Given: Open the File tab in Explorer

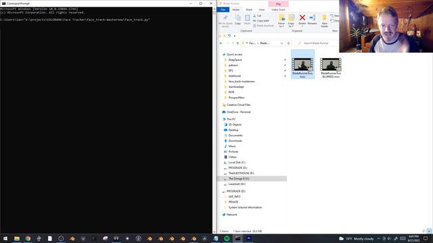Looking at the screenshot, I should [223, 9].
